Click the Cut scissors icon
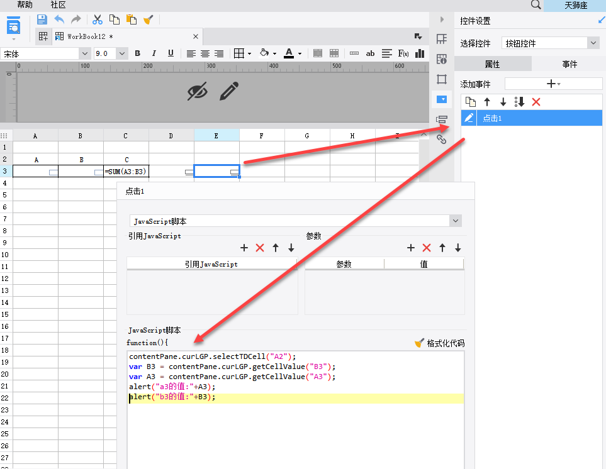This screenshot has height=469, width=606. coord(98,19)
